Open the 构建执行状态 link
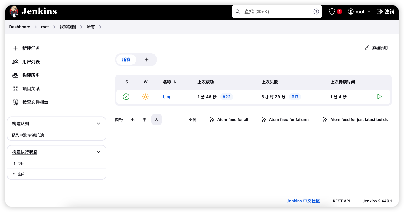The width and height of the screenshot is (404, 212). click(x=25, y=152)
